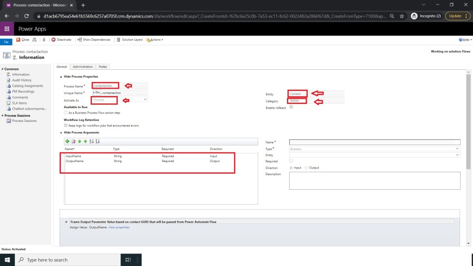Screen dimensions: 473x266
Task: Collapse the Hide Process Properties section
Action: (61, 76)
